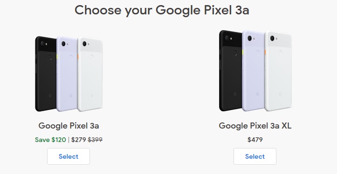Viewport: 337px width, 174px height.
Task: Click the purple Pixel 3a XL phone image
Action: 254,71
